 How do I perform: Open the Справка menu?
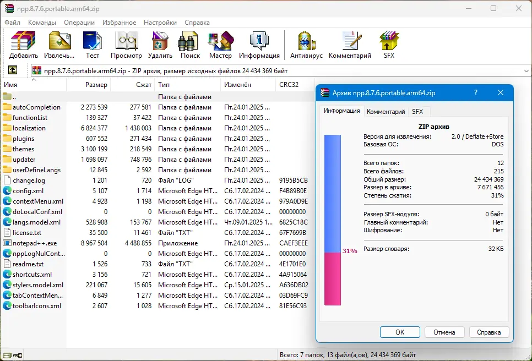(197, 23)
